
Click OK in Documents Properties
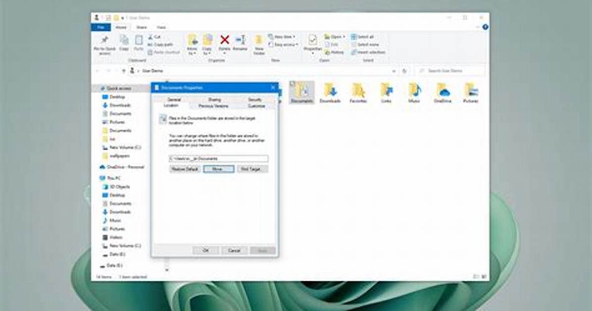(206, 250)
